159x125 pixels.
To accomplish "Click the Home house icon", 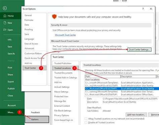I will (x=5, y=16).
